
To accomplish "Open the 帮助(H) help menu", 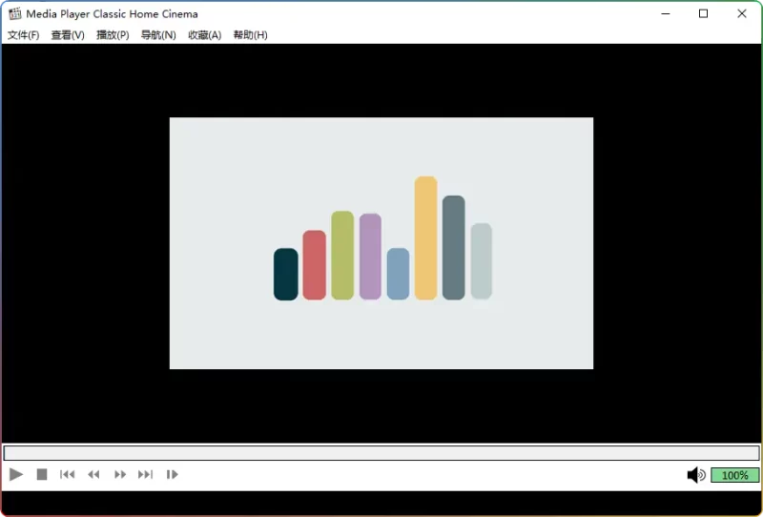I will point(250,35).
